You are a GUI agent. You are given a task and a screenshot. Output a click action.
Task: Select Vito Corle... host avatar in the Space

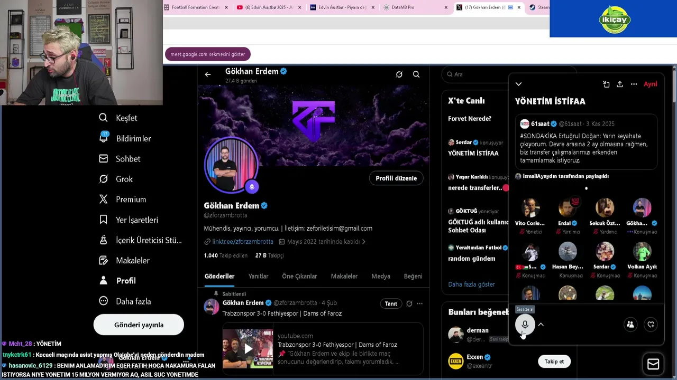coord(530,208)
